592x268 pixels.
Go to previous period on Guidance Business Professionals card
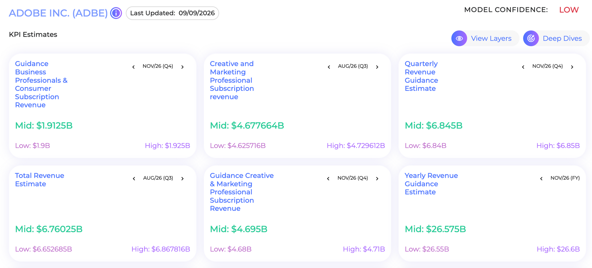[x=134, y=67]
